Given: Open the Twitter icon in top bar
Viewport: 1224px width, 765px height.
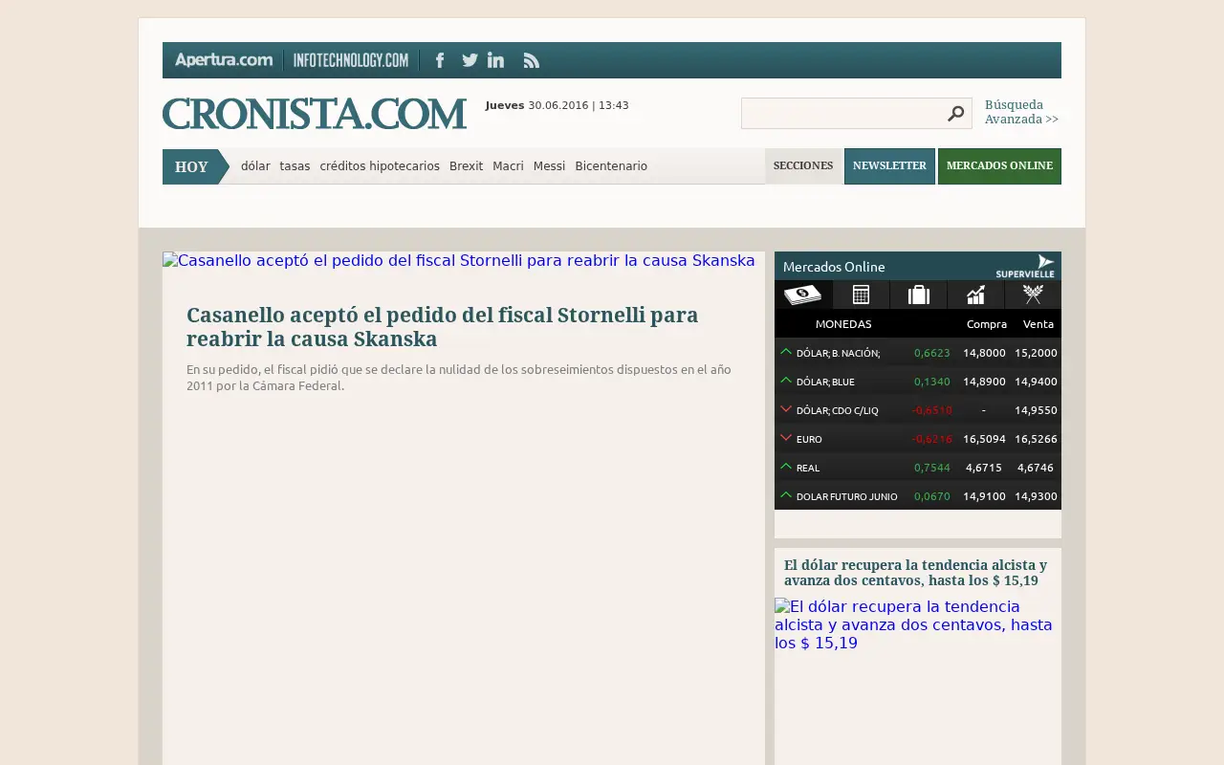Looking at the screenshot, I should (470, 60).
